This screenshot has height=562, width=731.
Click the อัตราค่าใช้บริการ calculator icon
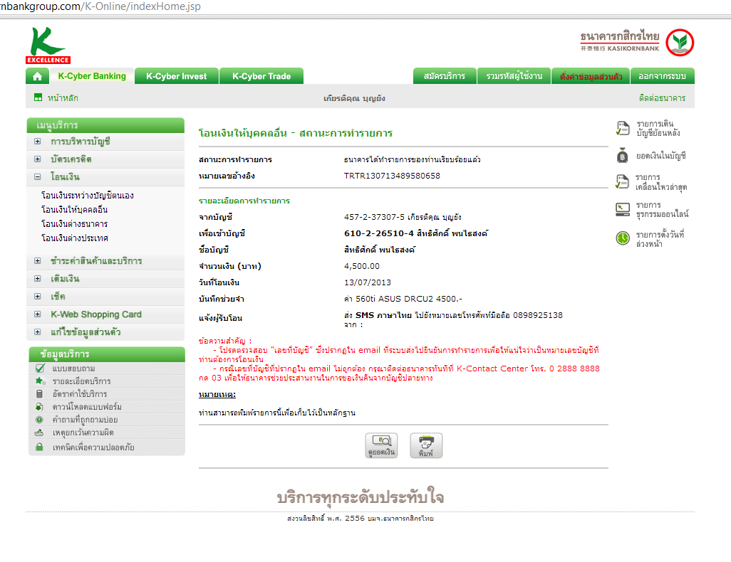coord(40,394)
